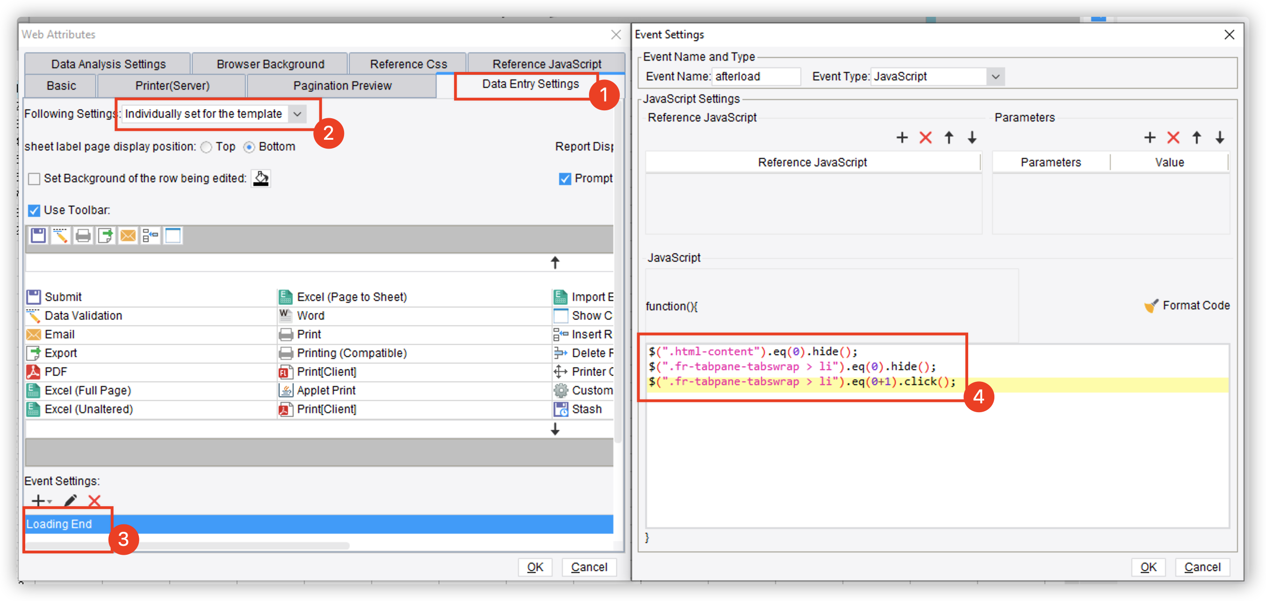This screenshot has height=601, width=1266.
Task: Open the add-event plus dropdown arrow
Action: click(x=50, y=502)
